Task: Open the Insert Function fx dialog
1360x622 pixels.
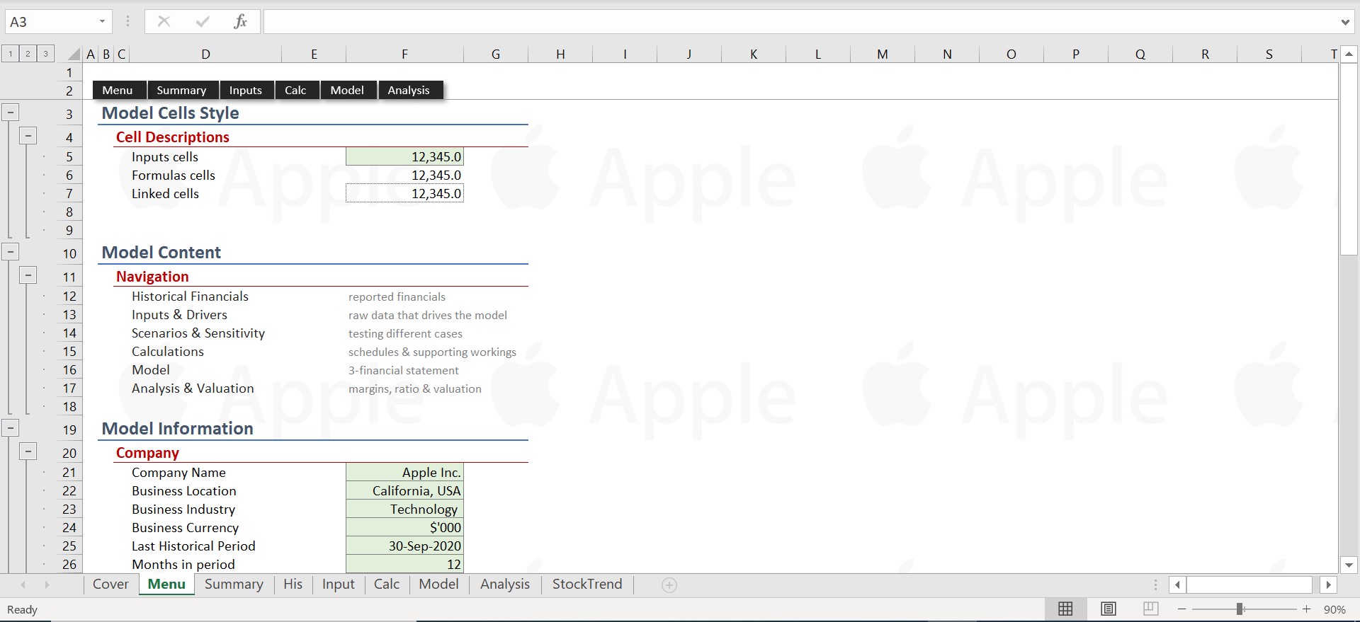Action: coord(240,21)
